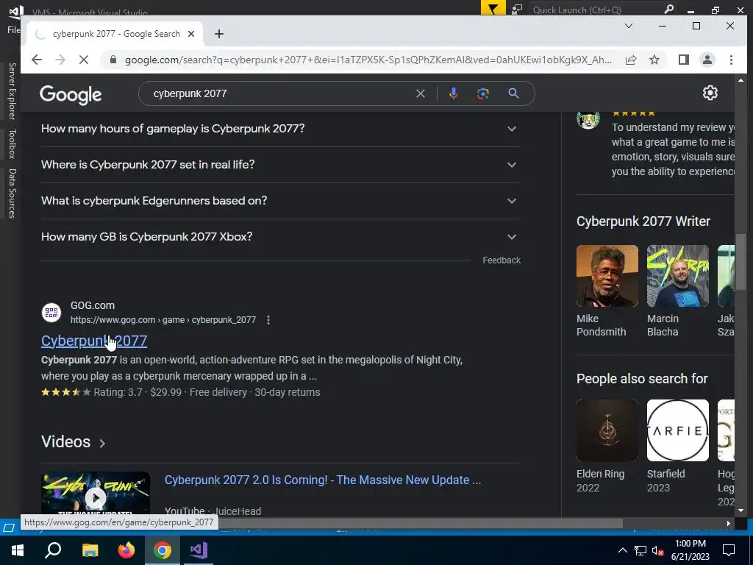This screenshot has width=753, height=565.
Task: Select Mike Pondsmith writer photo
Action: pyautogui.click(x=607, y=276)
